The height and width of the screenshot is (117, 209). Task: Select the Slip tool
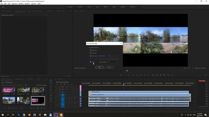tap(51, 92)
